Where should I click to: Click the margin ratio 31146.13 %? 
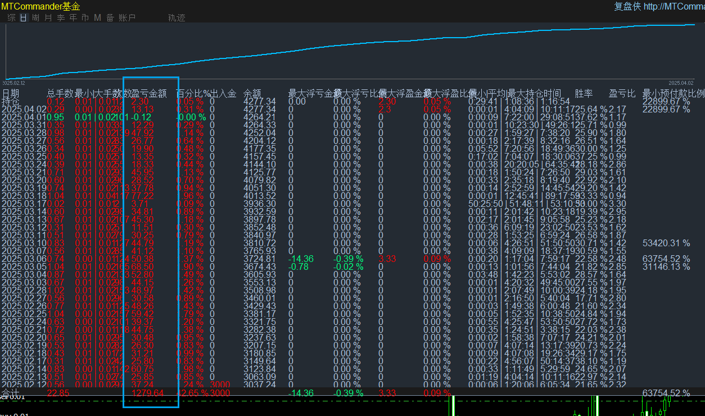(x=666, y=266)
